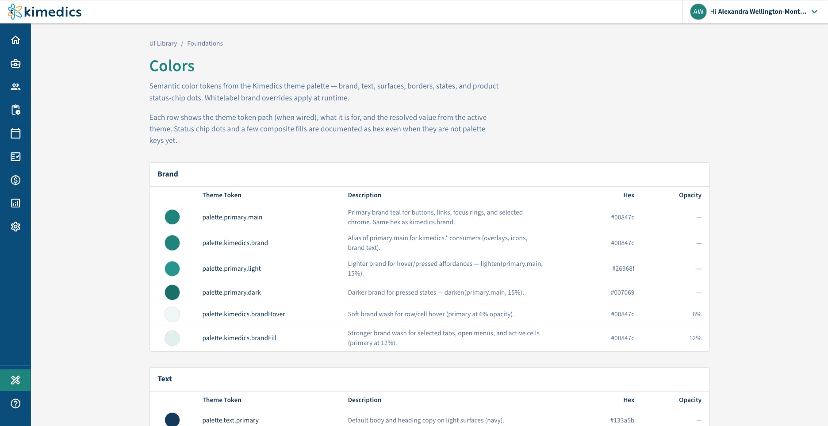Image resolution: width=828 pixels, height=426 pixels.
Task: Select the palette.kimedics.brandHover token name
Action: point(244,314)
